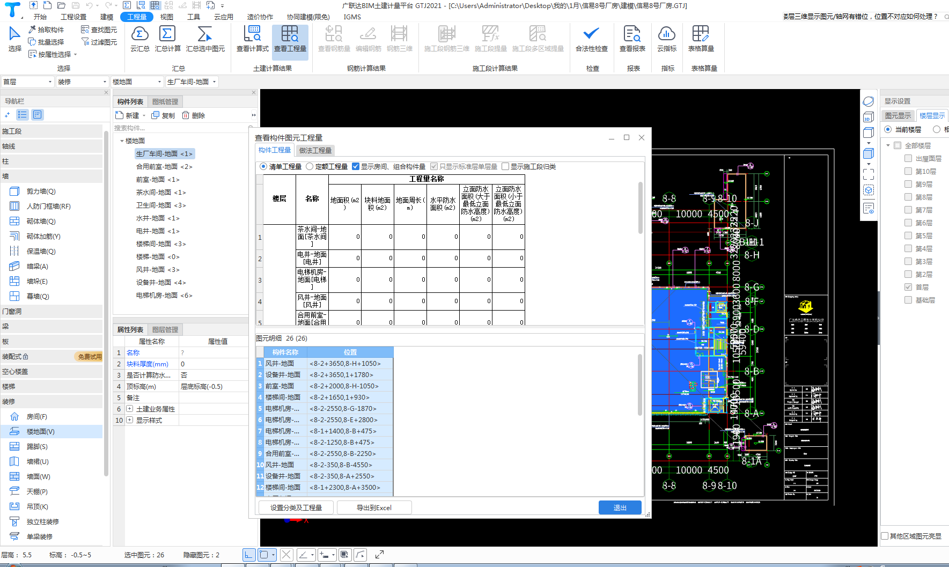Click 复制 in the component list
The width and height of the screenshot is (949, 567).
pyautogui.click(x=163, y=115)
